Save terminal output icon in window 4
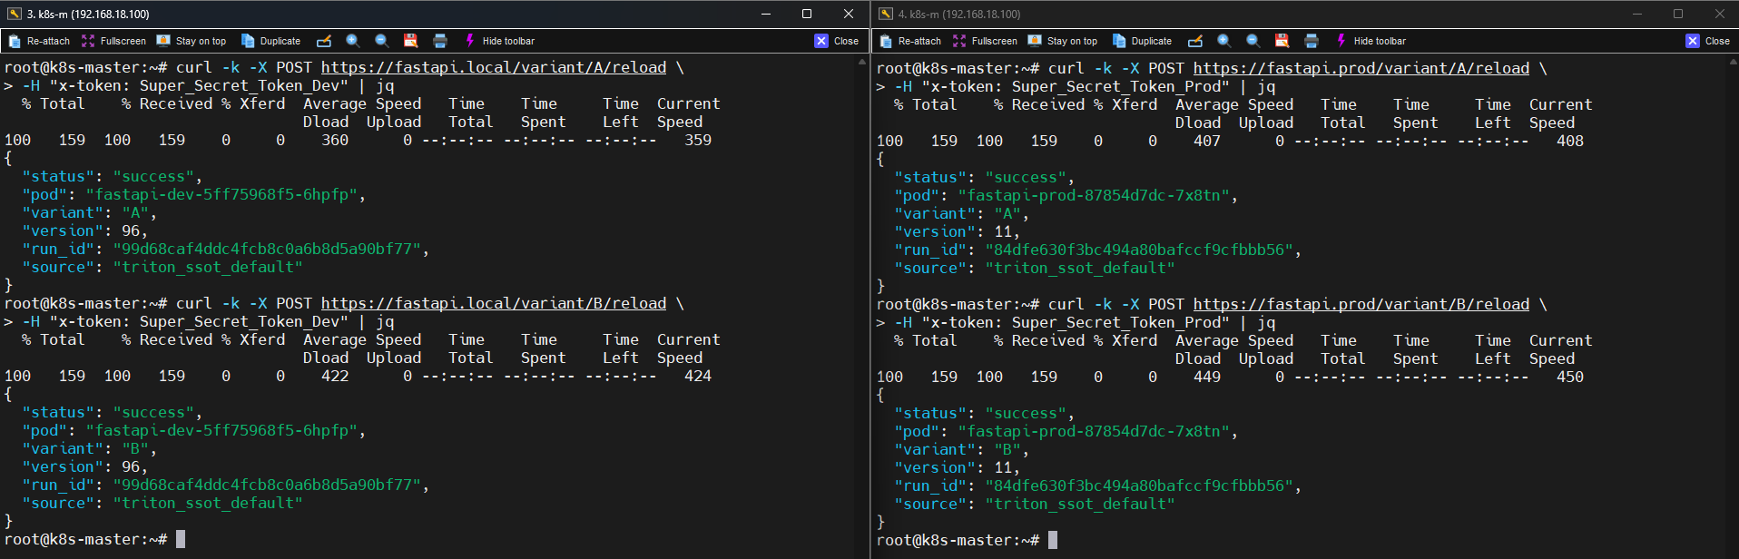Screen dimensions: 1739x559 pyautogui.click(x=1282, y=41)
